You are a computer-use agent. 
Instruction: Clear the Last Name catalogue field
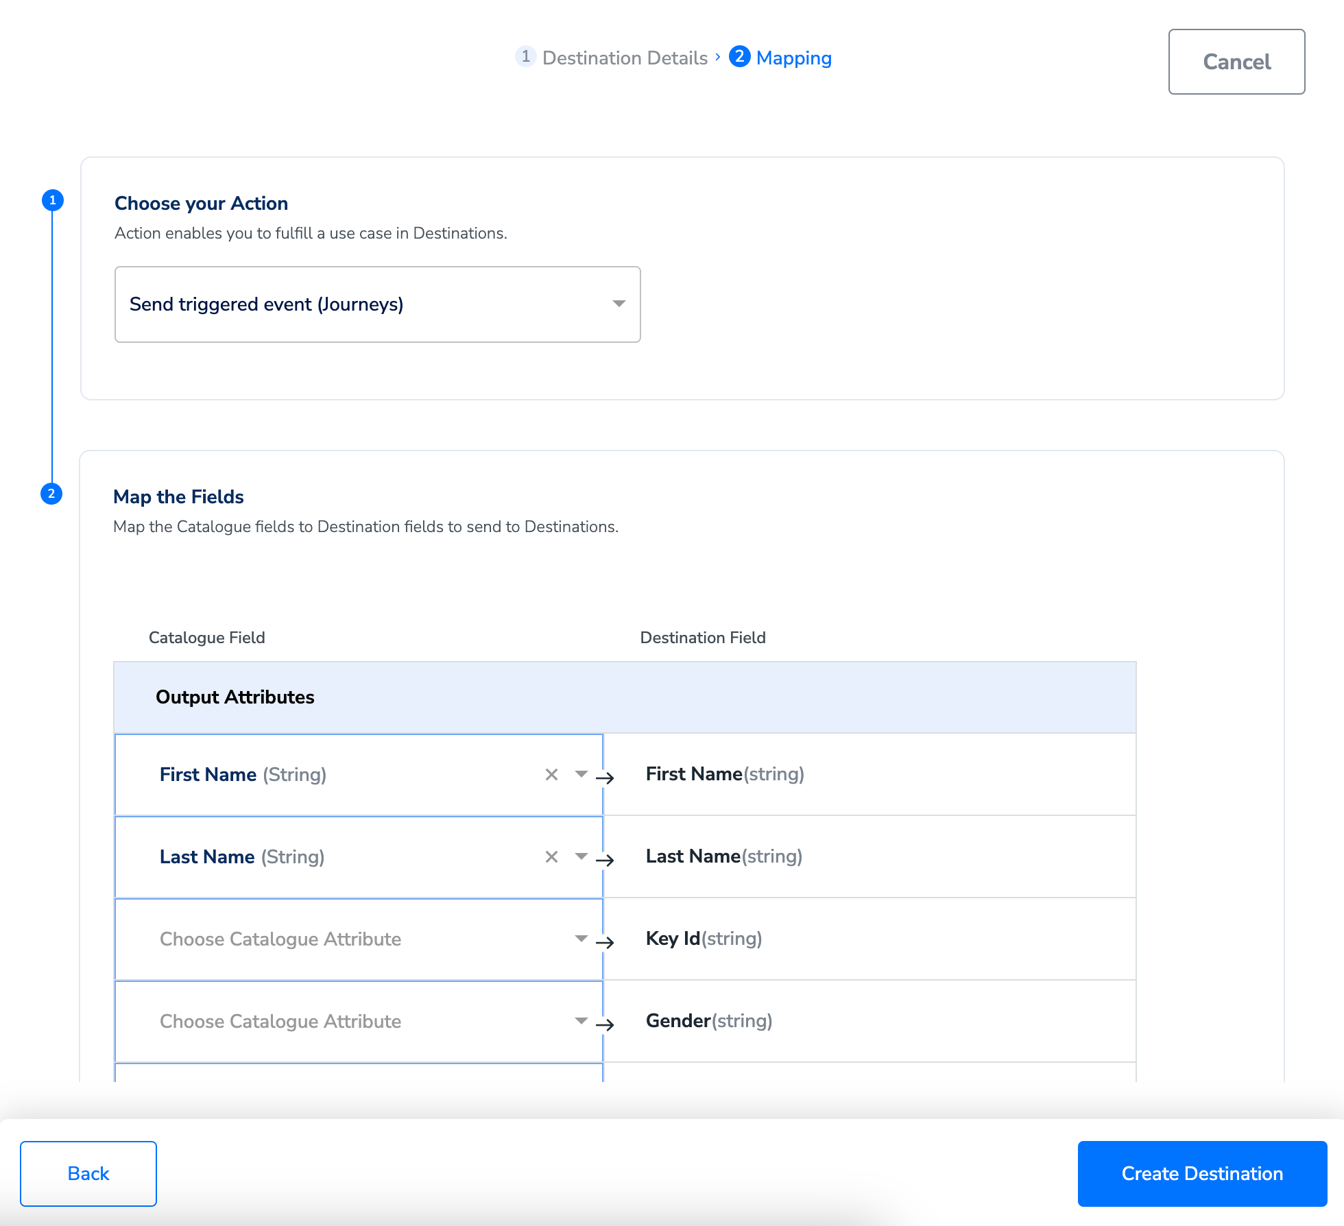tap(551, 857)
